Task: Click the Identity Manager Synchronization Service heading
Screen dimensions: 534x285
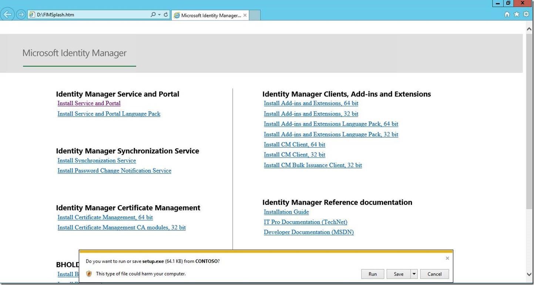Action: [128, 151]
